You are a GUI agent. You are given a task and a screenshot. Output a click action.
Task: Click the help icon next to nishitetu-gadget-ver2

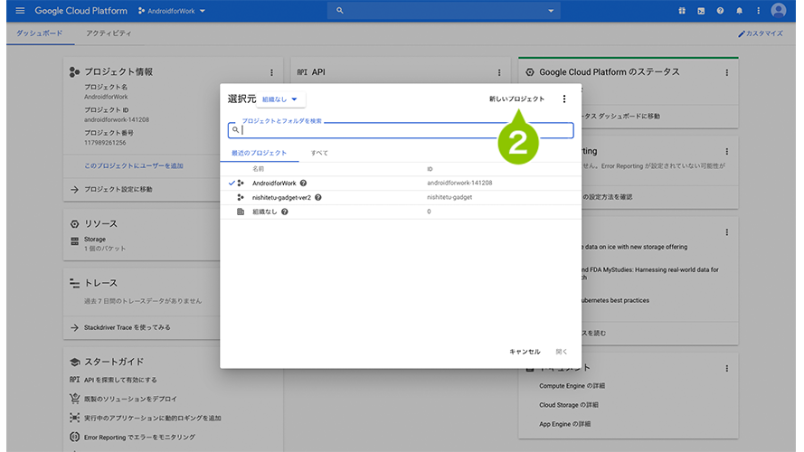tap(318, 197)
